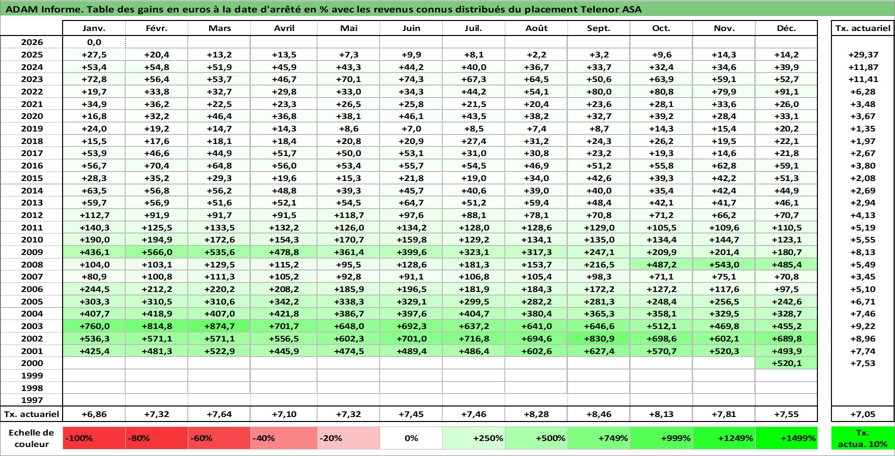The image size is (895, 456).
Task: Select the 'Nov.' column header
Action: point(724,28)
